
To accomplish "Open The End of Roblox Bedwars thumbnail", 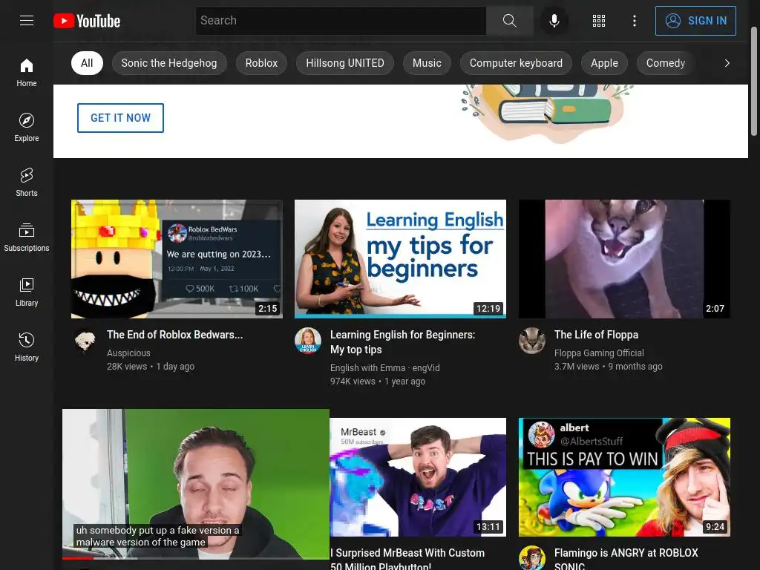I will click(x=177, y=259).
